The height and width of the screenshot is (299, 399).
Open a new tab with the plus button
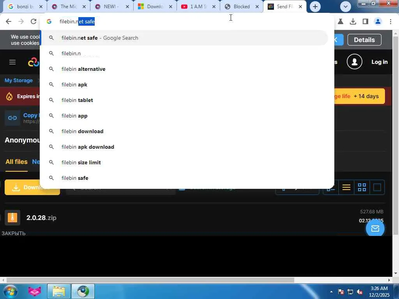(x=315, y=7)
